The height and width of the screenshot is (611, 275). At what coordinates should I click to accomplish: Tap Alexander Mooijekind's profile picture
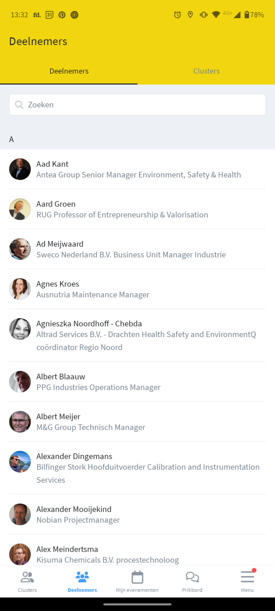click(x=20, y=515)
